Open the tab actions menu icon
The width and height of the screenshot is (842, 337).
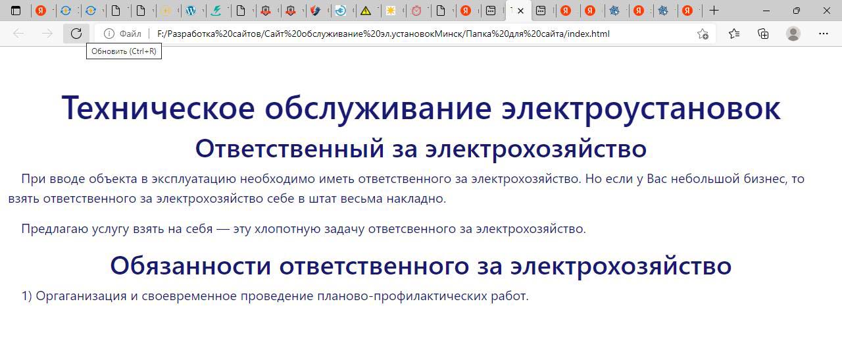point(16,11)
